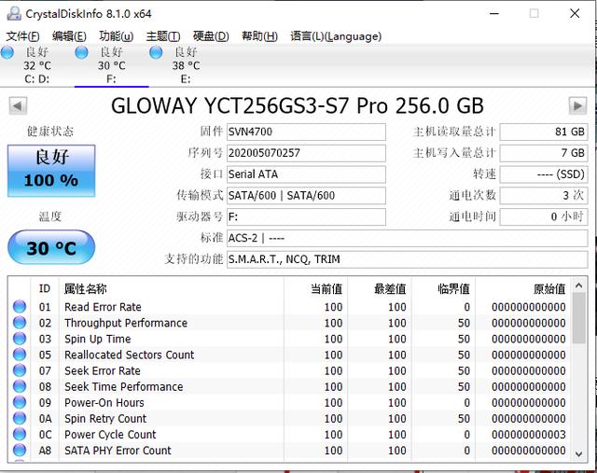Open the 功能(u) menu

[116, 36]
